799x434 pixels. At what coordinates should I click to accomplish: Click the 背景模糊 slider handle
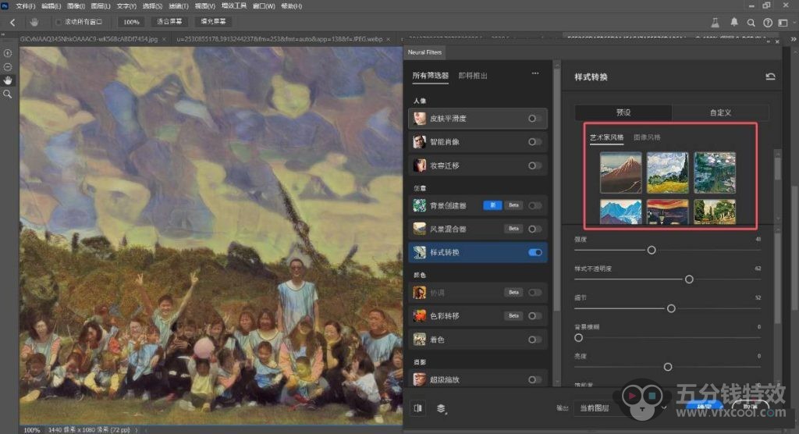[578, 338]
